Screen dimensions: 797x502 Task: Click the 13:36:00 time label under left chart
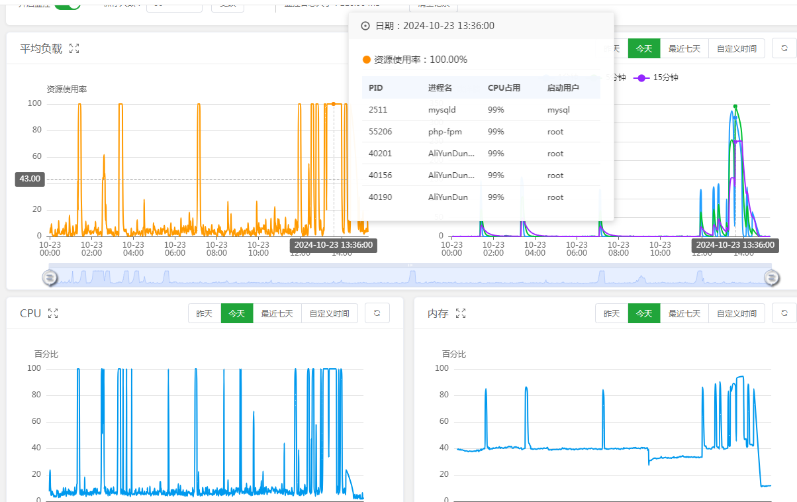point(334,244)
